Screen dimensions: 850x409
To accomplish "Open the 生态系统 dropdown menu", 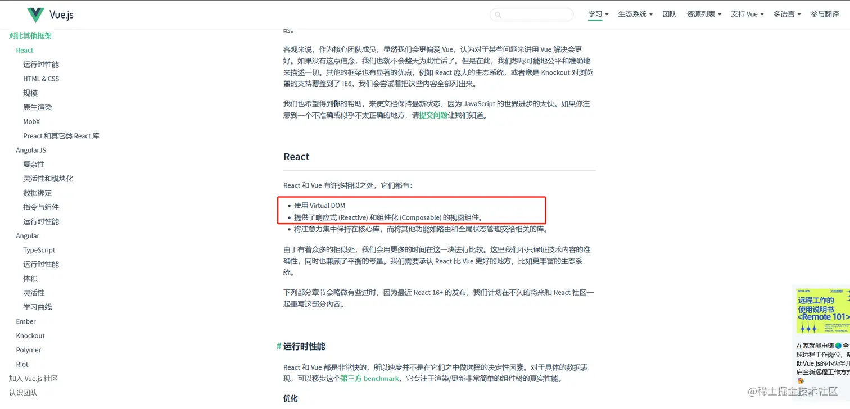I will point(635,15).
